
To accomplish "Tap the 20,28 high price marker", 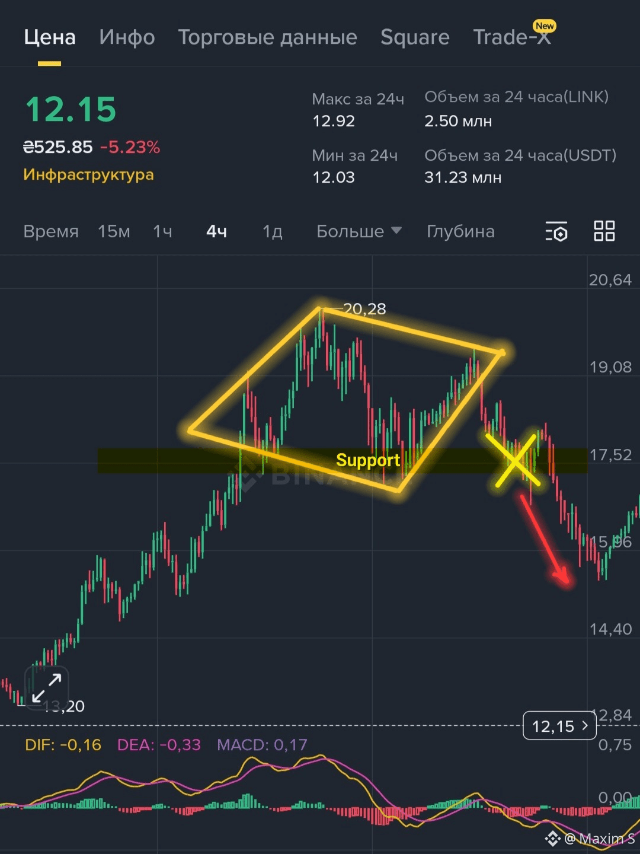I will pos(364,308).
